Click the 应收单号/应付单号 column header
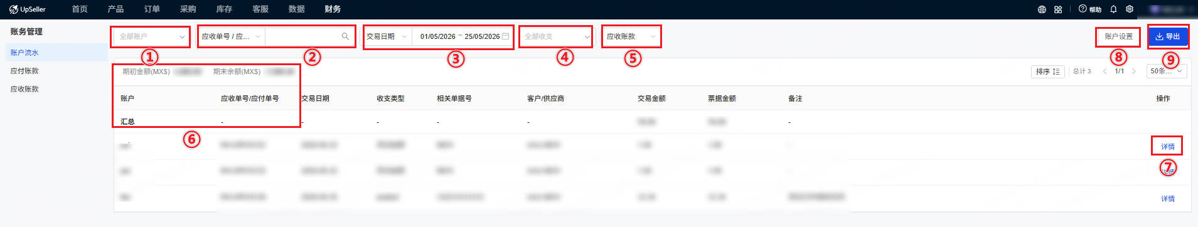The width and height of the screenshot is (1198, 227). click(x=250, y=98)
